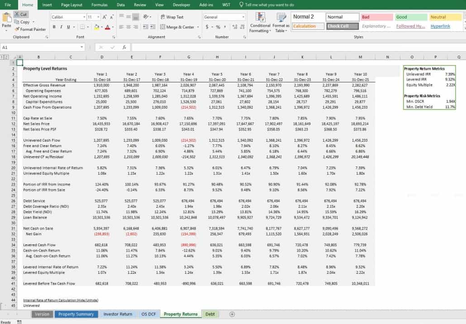
Task: Open the font name Calibri dropdown
Action: pos(84,17)
